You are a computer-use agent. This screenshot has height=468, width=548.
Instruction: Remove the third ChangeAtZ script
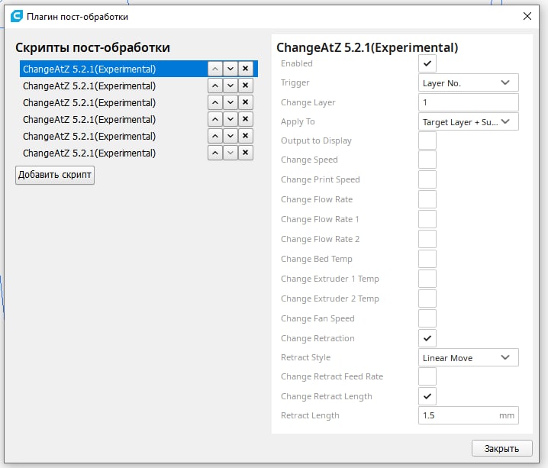[245, 102]
